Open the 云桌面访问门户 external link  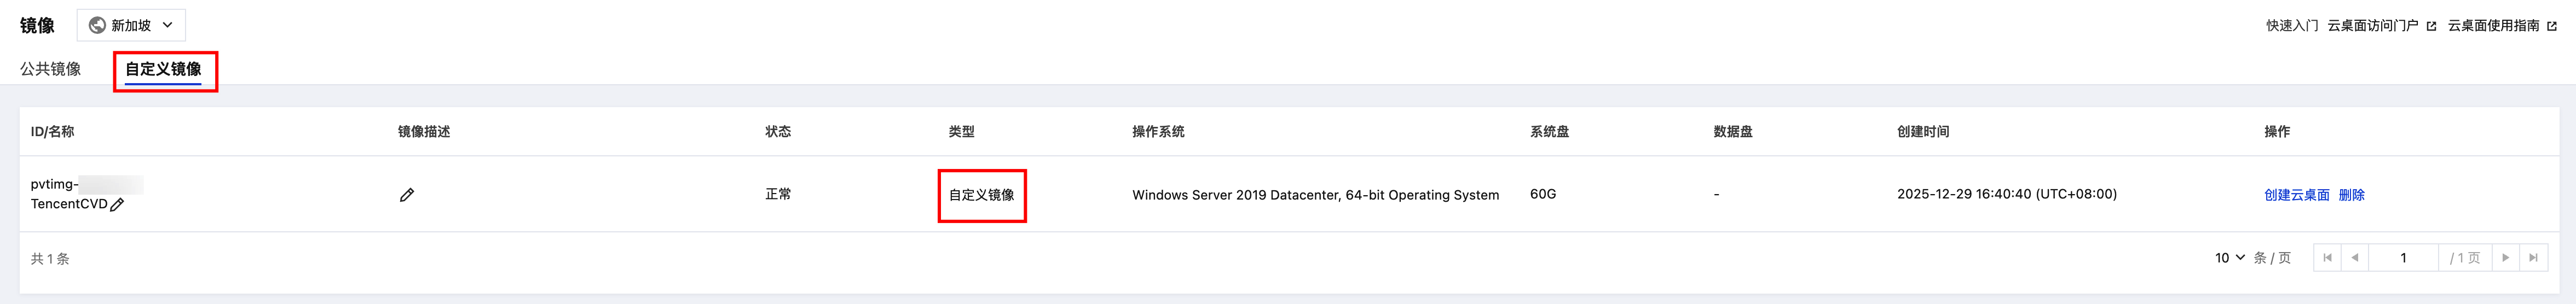[x=2381, y=26]
